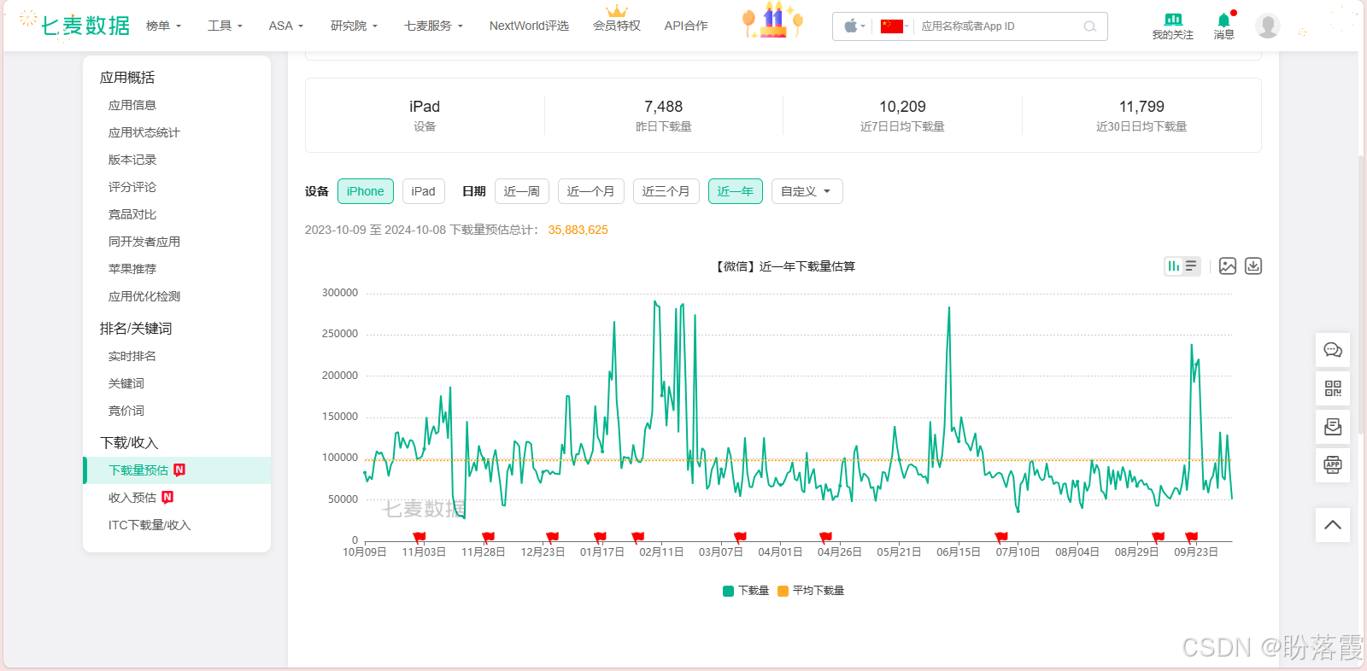Viewport: 1367px width, 671px height.
Task: Go to 评分评论 in sidebar
Action: click(x=132, y=187)
